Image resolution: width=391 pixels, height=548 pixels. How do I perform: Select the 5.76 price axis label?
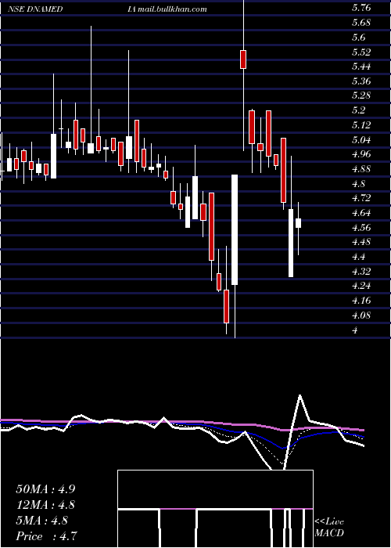[361, 8]
